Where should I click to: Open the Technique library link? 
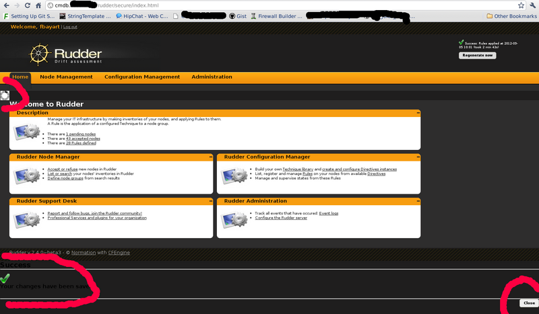pyautogui.click(x=298, y=169)
